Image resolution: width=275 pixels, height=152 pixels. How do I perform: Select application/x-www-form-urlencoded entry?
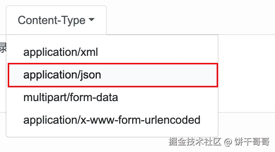click(x=112, y=120)
